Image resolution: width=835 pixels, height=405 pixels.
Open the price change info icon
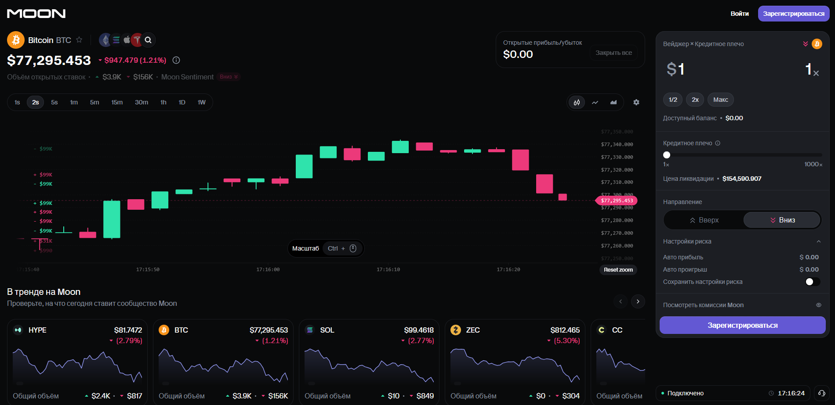coord(176,60)
